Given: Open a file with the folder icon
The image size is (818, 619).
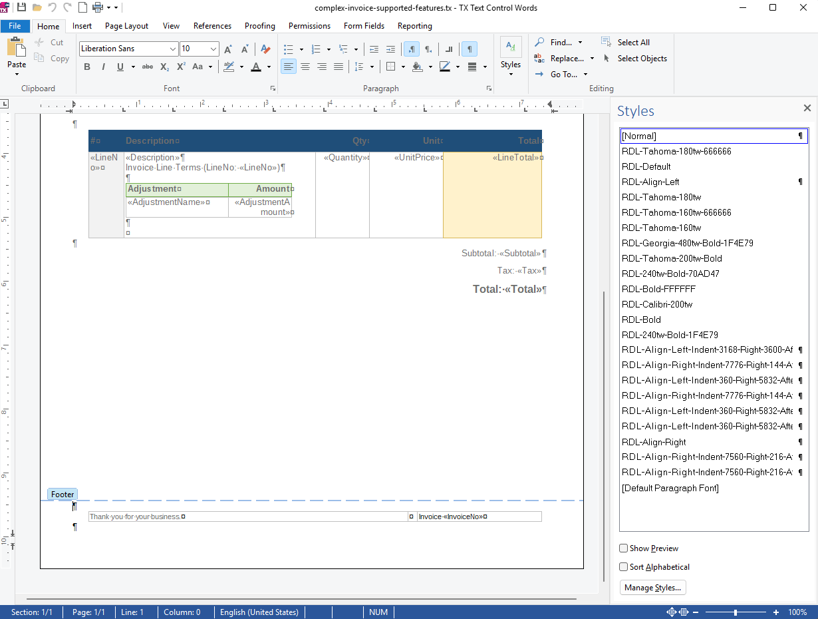Looking at the screenshot, I should click(x=37, y=7).
